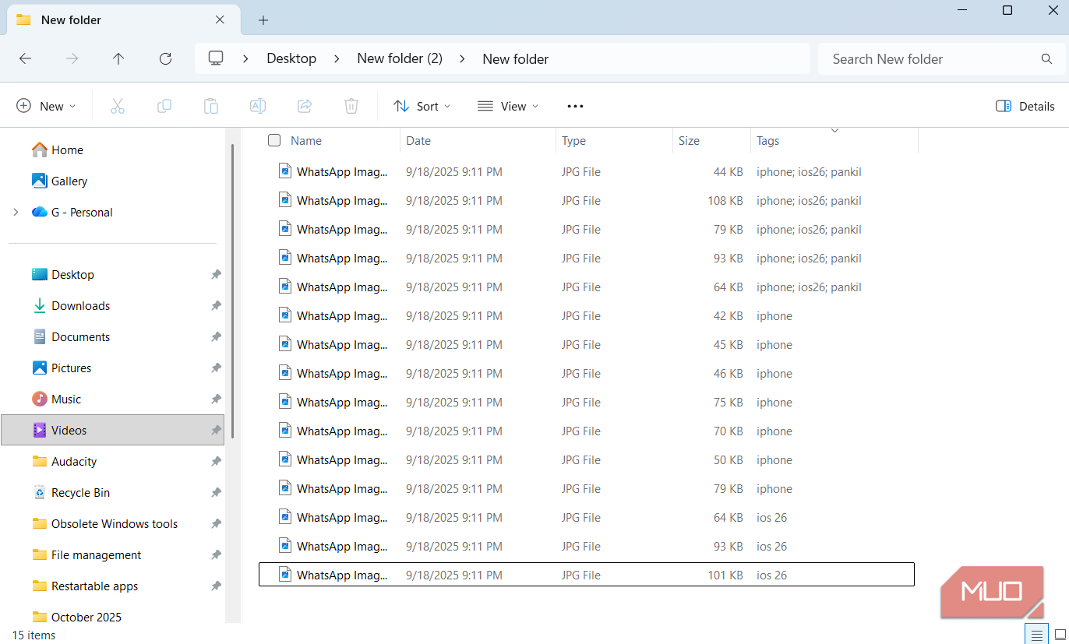Image resolution: width=1069 pixels, height=644 pixels.
Task: Click the search magnifier icon
Action: pyautogui.click(x=1046, y=59)
